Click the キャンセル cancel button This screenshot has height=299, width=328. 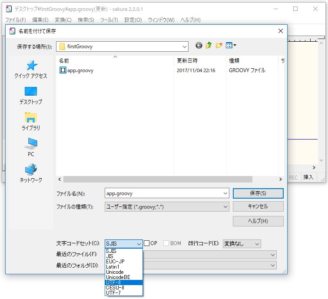258,206
